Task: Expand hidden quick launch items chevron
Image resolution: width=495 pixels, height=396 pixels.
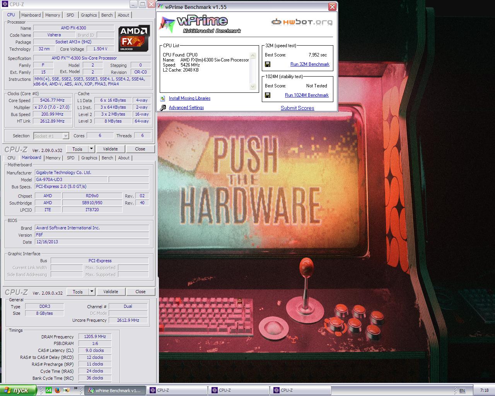Action: coord(76,388)
